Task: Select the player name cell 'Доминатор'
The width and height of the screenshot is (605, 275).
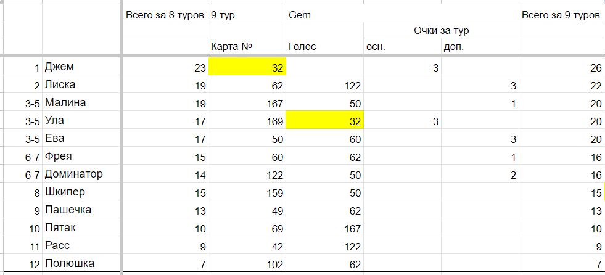Action: [82, 173]
